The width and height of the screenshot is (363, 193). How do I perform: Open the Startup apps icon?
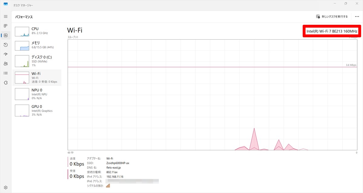(x=5, y=54)
